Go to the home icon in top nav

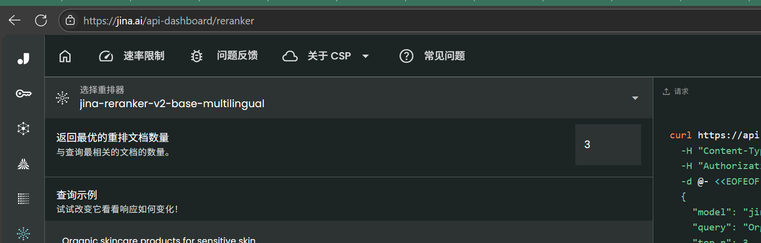[65, 56]
